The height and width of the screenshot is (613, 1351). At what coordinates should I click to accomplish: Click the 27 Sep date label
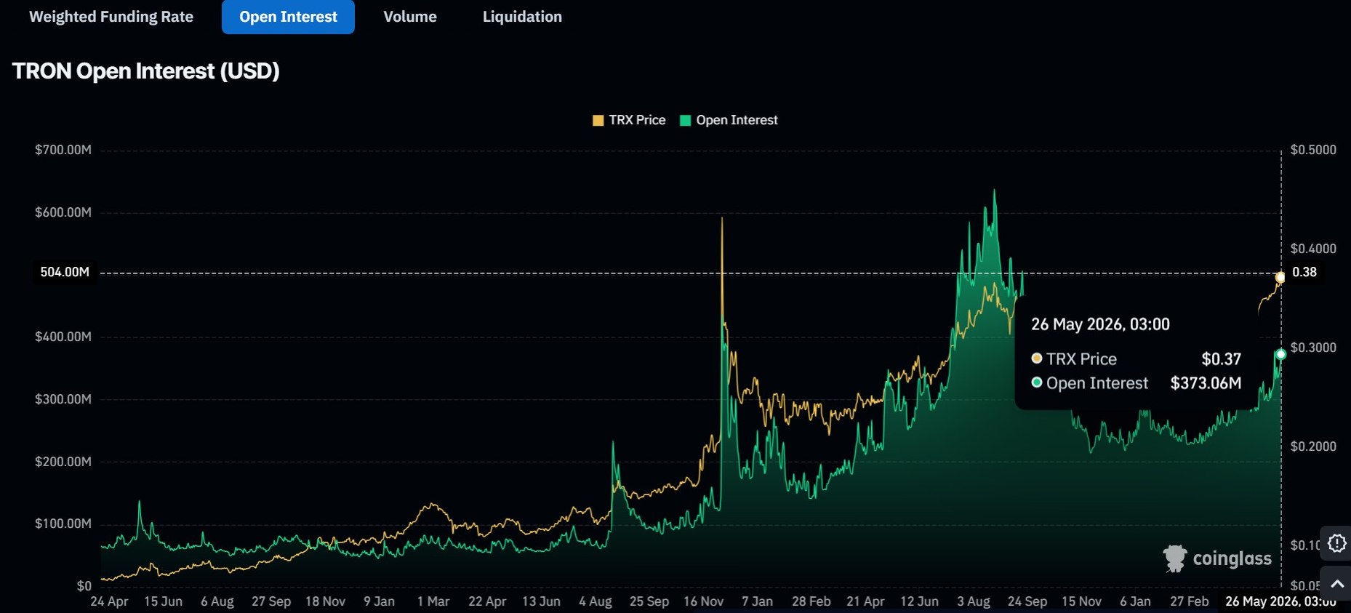[x=271, y=601]
